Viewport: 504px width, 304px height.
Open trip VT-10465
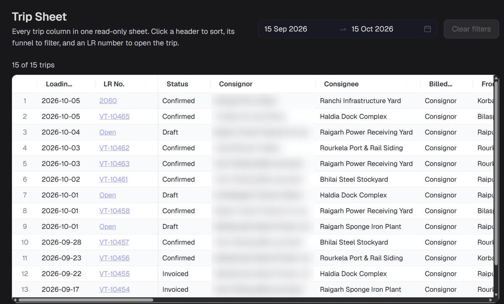114,117
